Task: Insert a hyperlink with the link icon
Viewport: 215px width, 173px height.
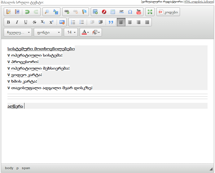Action: click(x=67, y=12)
